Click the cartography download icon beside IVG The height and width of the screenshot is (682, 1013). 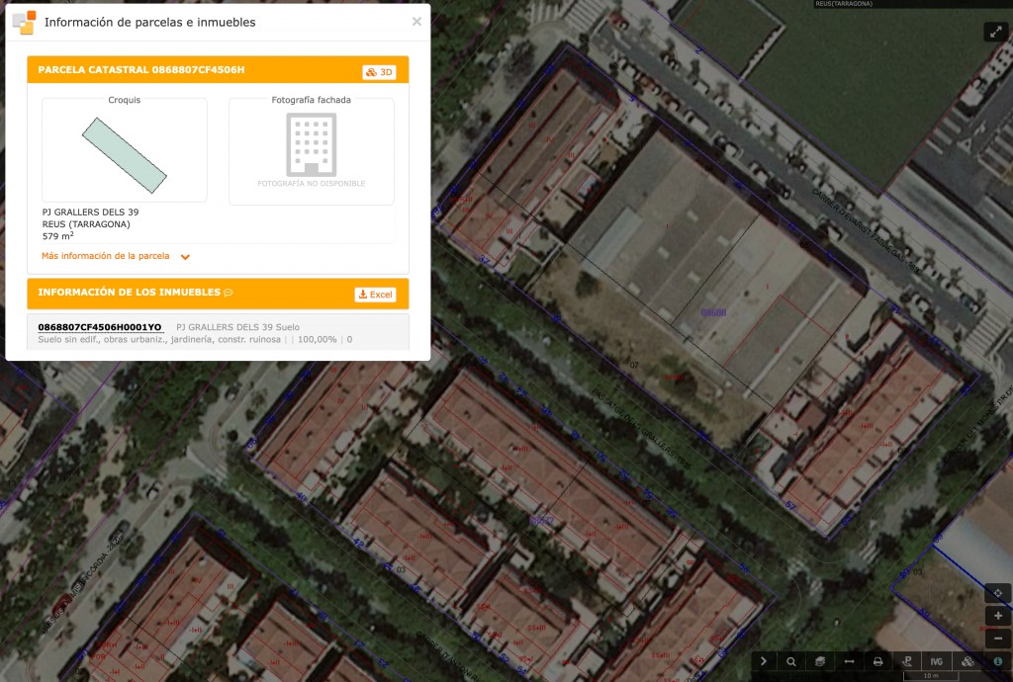(967, 660)
